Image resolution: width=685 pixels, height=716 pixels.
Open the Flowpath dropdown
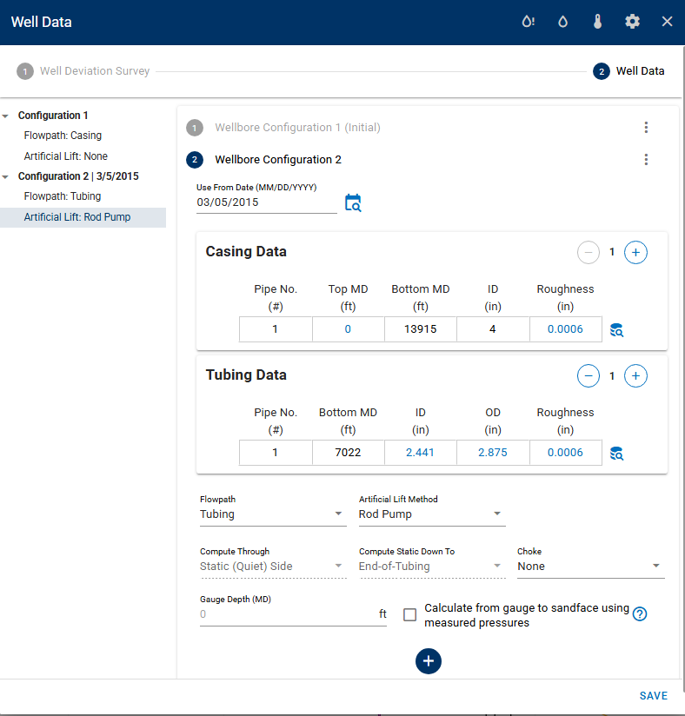(x=273, y=514)
